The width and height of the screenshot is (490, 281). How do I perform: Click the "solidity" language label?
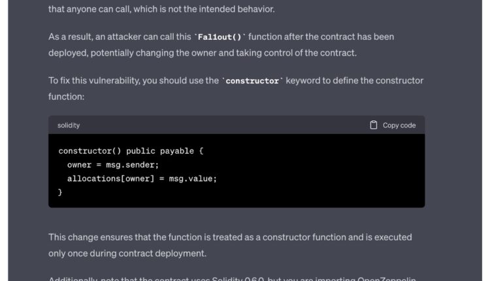[69, 125]
